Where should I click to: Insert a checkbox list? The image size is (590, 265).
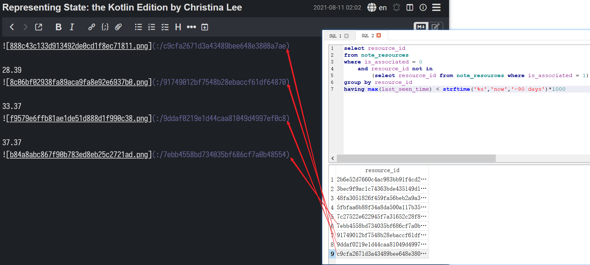click(x=165, y=27)
